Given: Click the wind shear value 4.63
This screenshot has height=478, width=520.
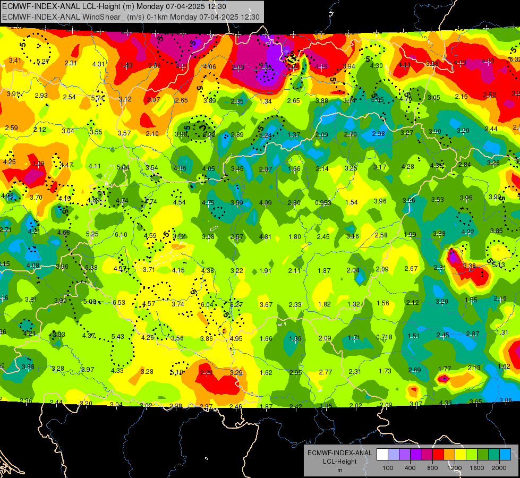Looking at the screenshot, I should coord(488,61).
